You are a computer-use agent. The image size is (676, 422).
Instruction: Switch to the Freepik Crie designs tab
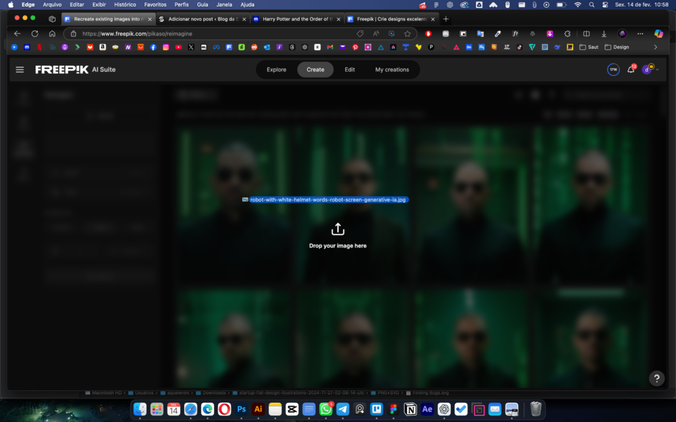(391, 19)
